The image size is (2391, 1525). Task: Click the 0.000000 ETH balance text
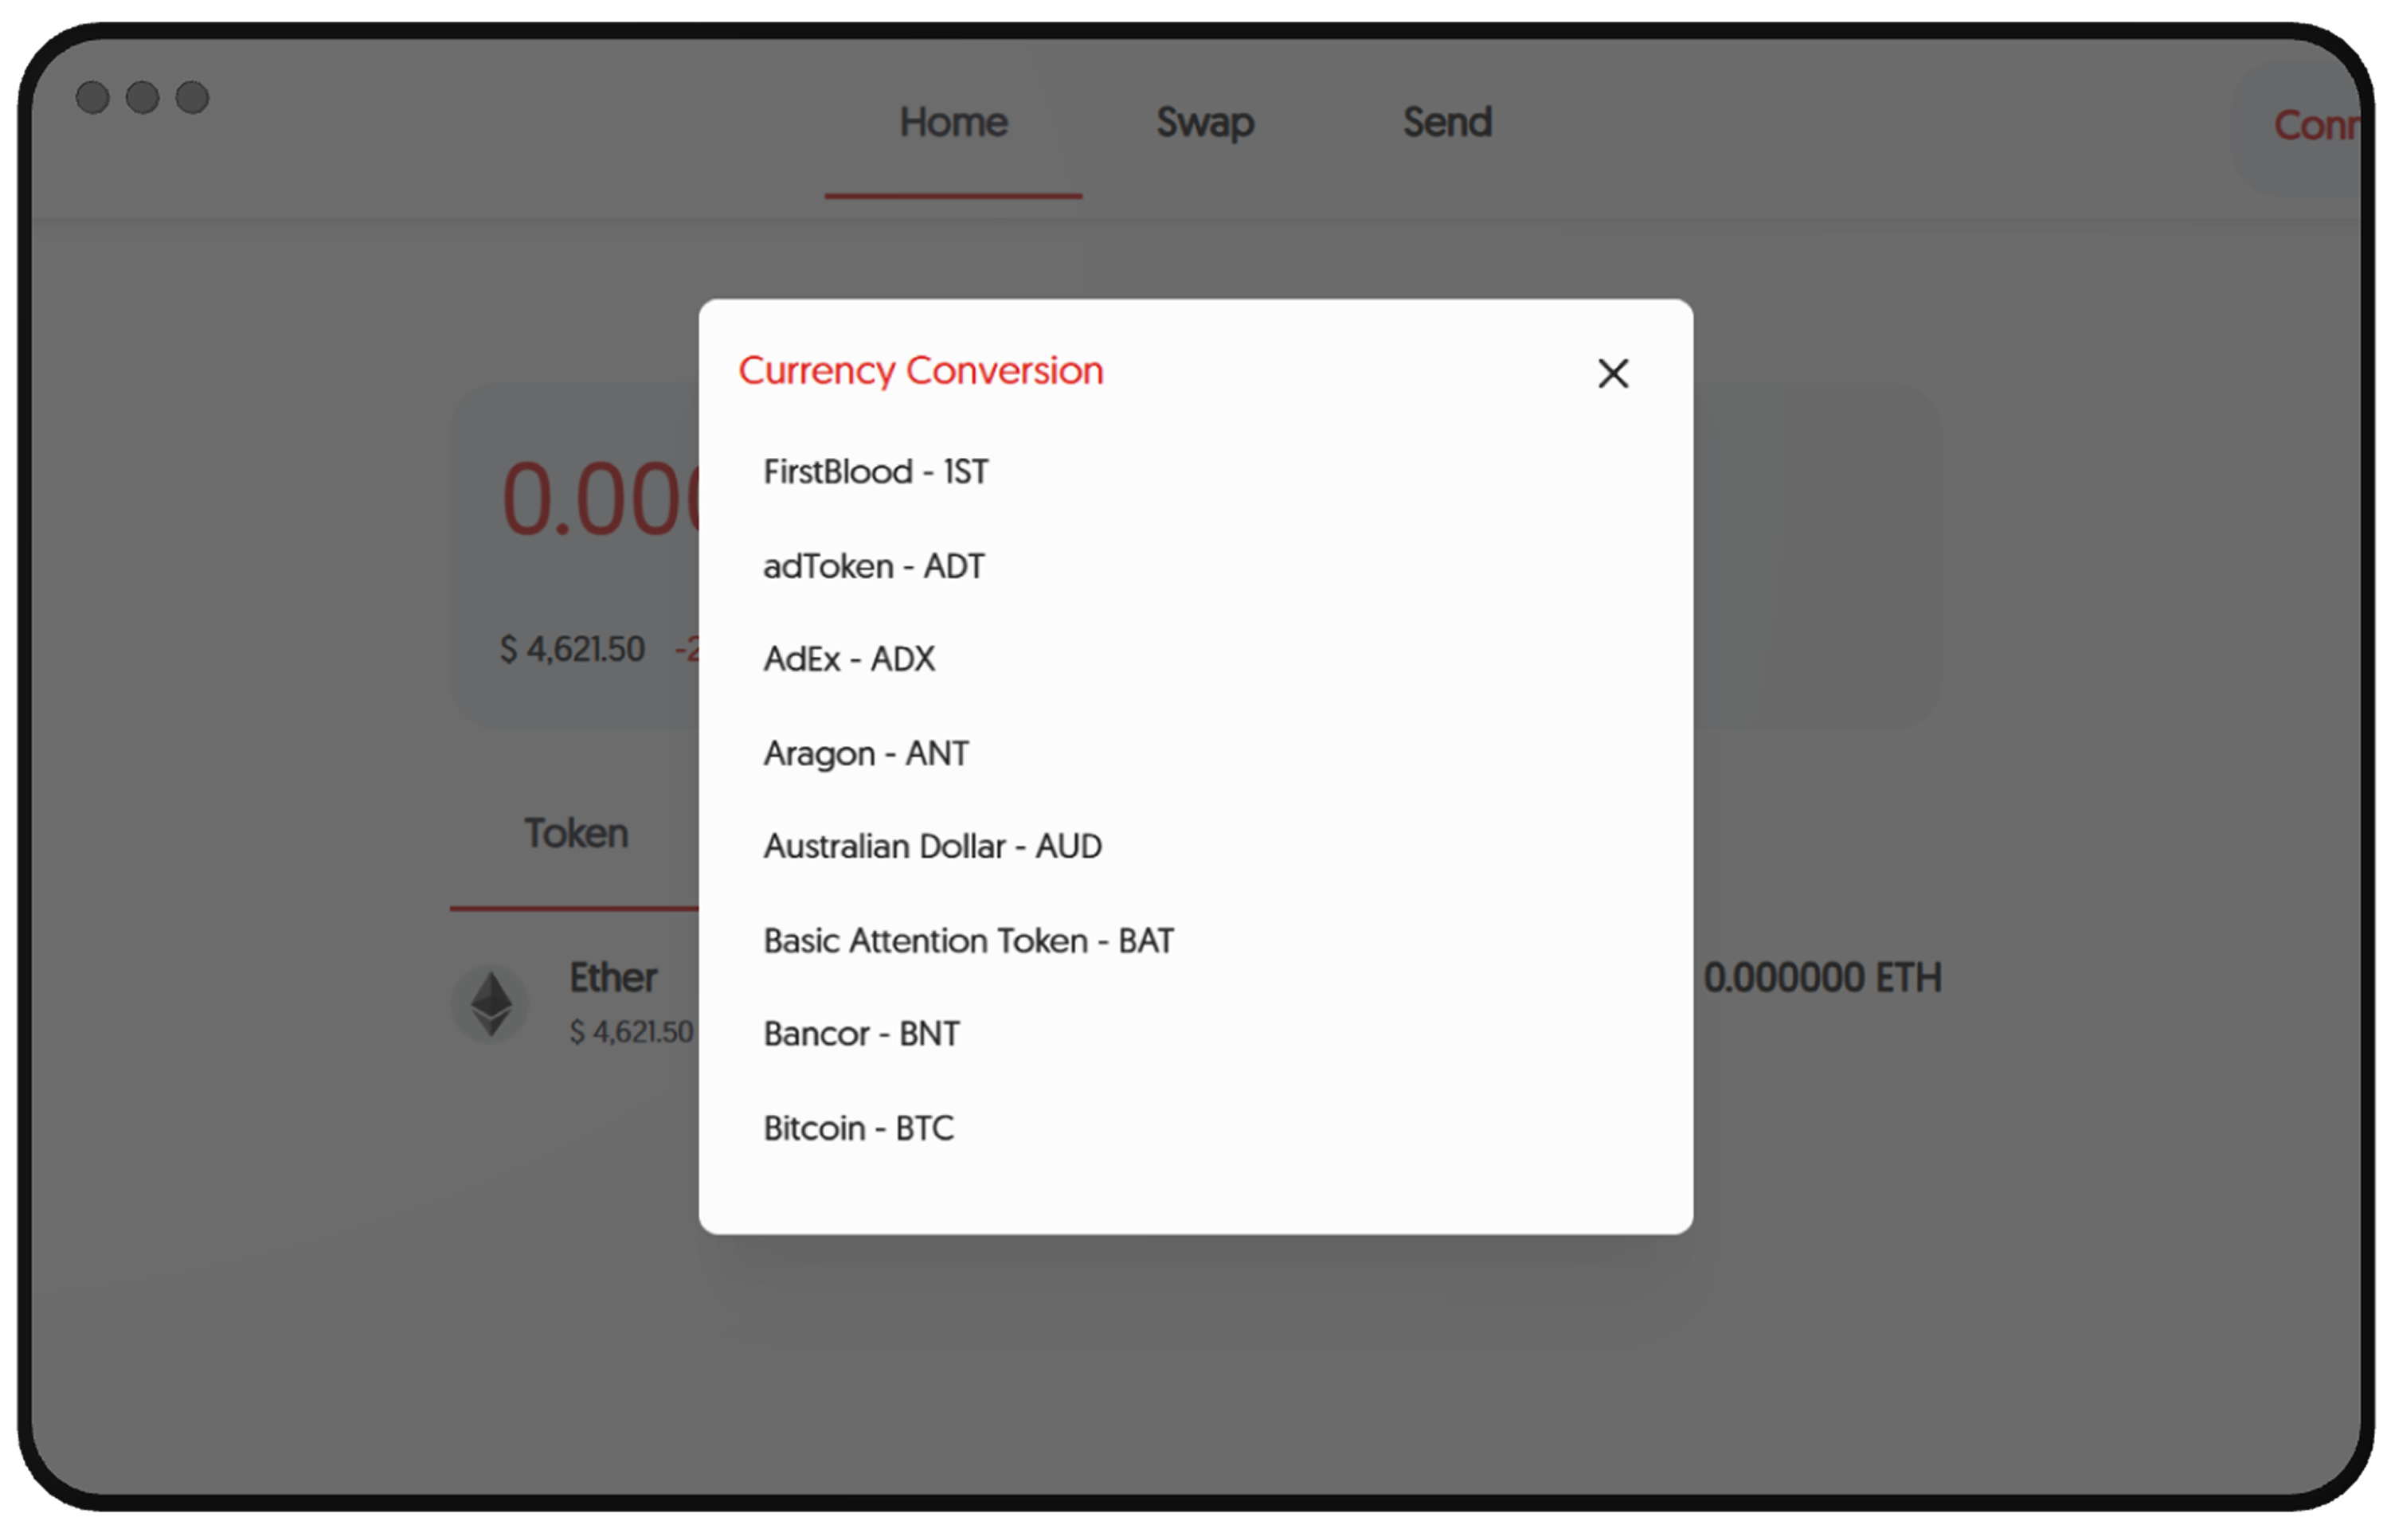point(1824,977)
